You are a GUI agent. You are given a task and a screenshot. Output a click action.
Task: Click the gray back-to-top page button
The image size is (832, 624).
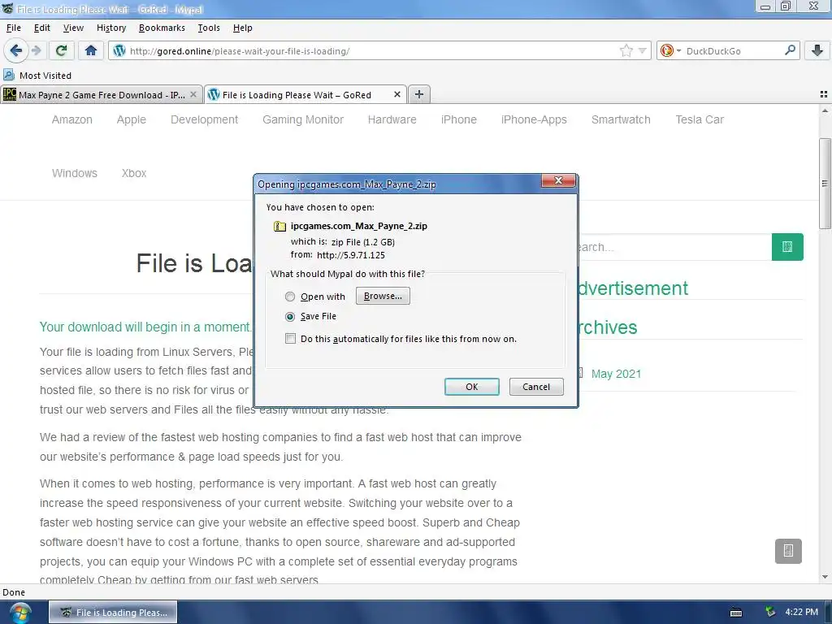tap(788, 551)
